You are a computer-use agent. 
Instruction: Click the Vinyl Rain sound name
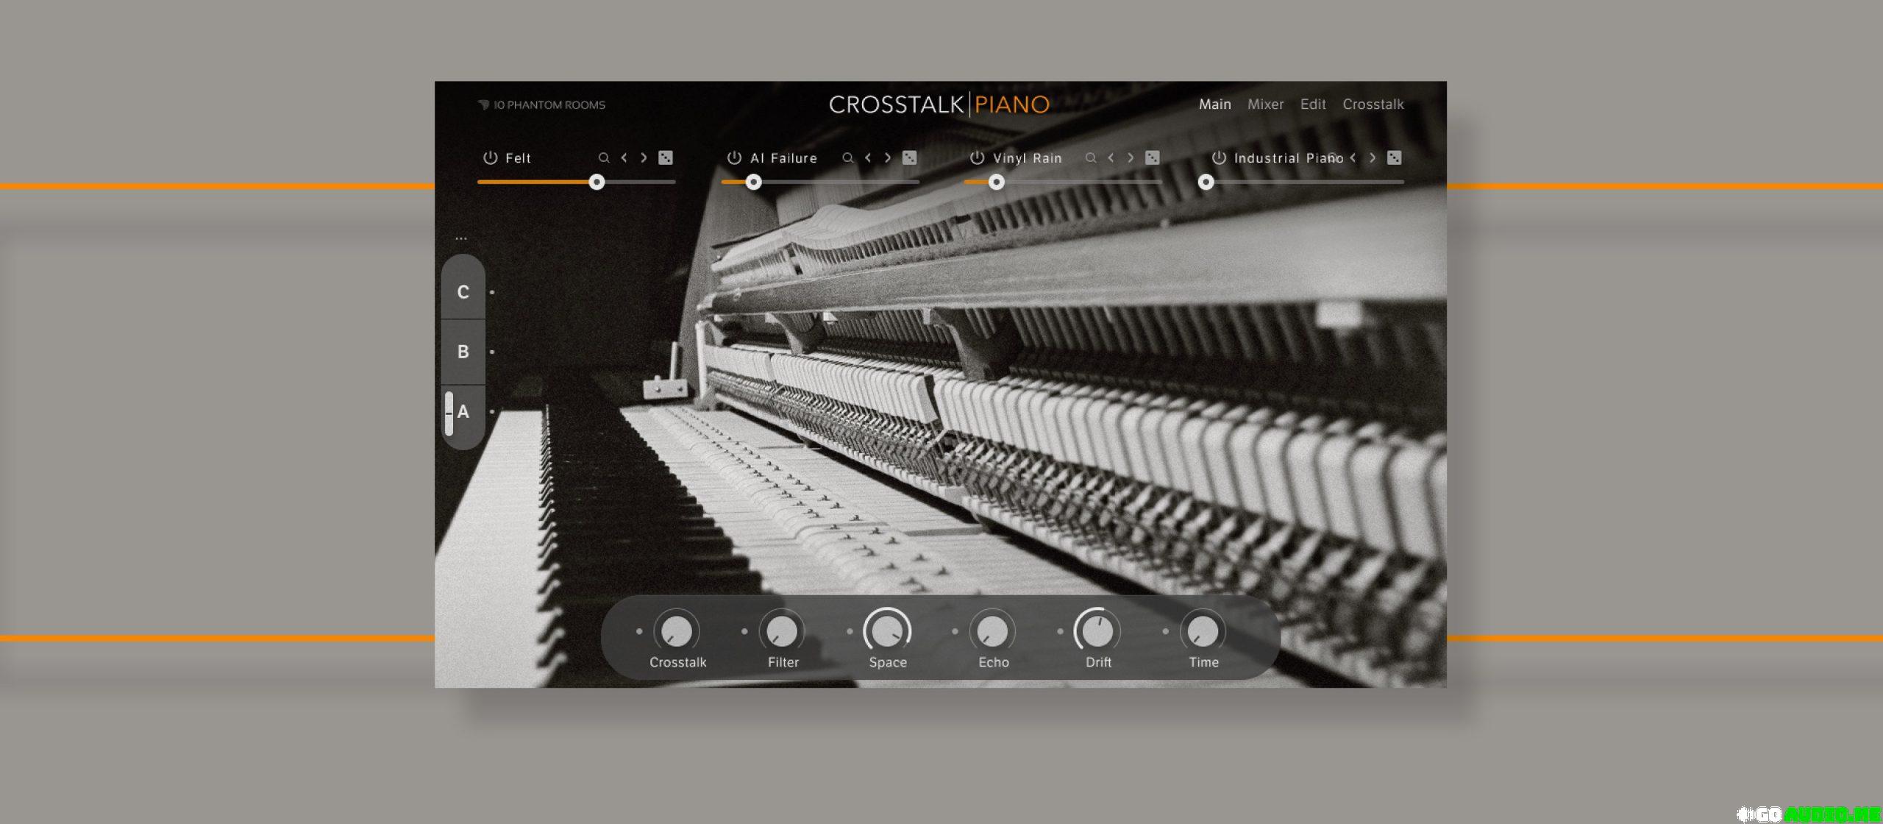tap(1028, 158)
